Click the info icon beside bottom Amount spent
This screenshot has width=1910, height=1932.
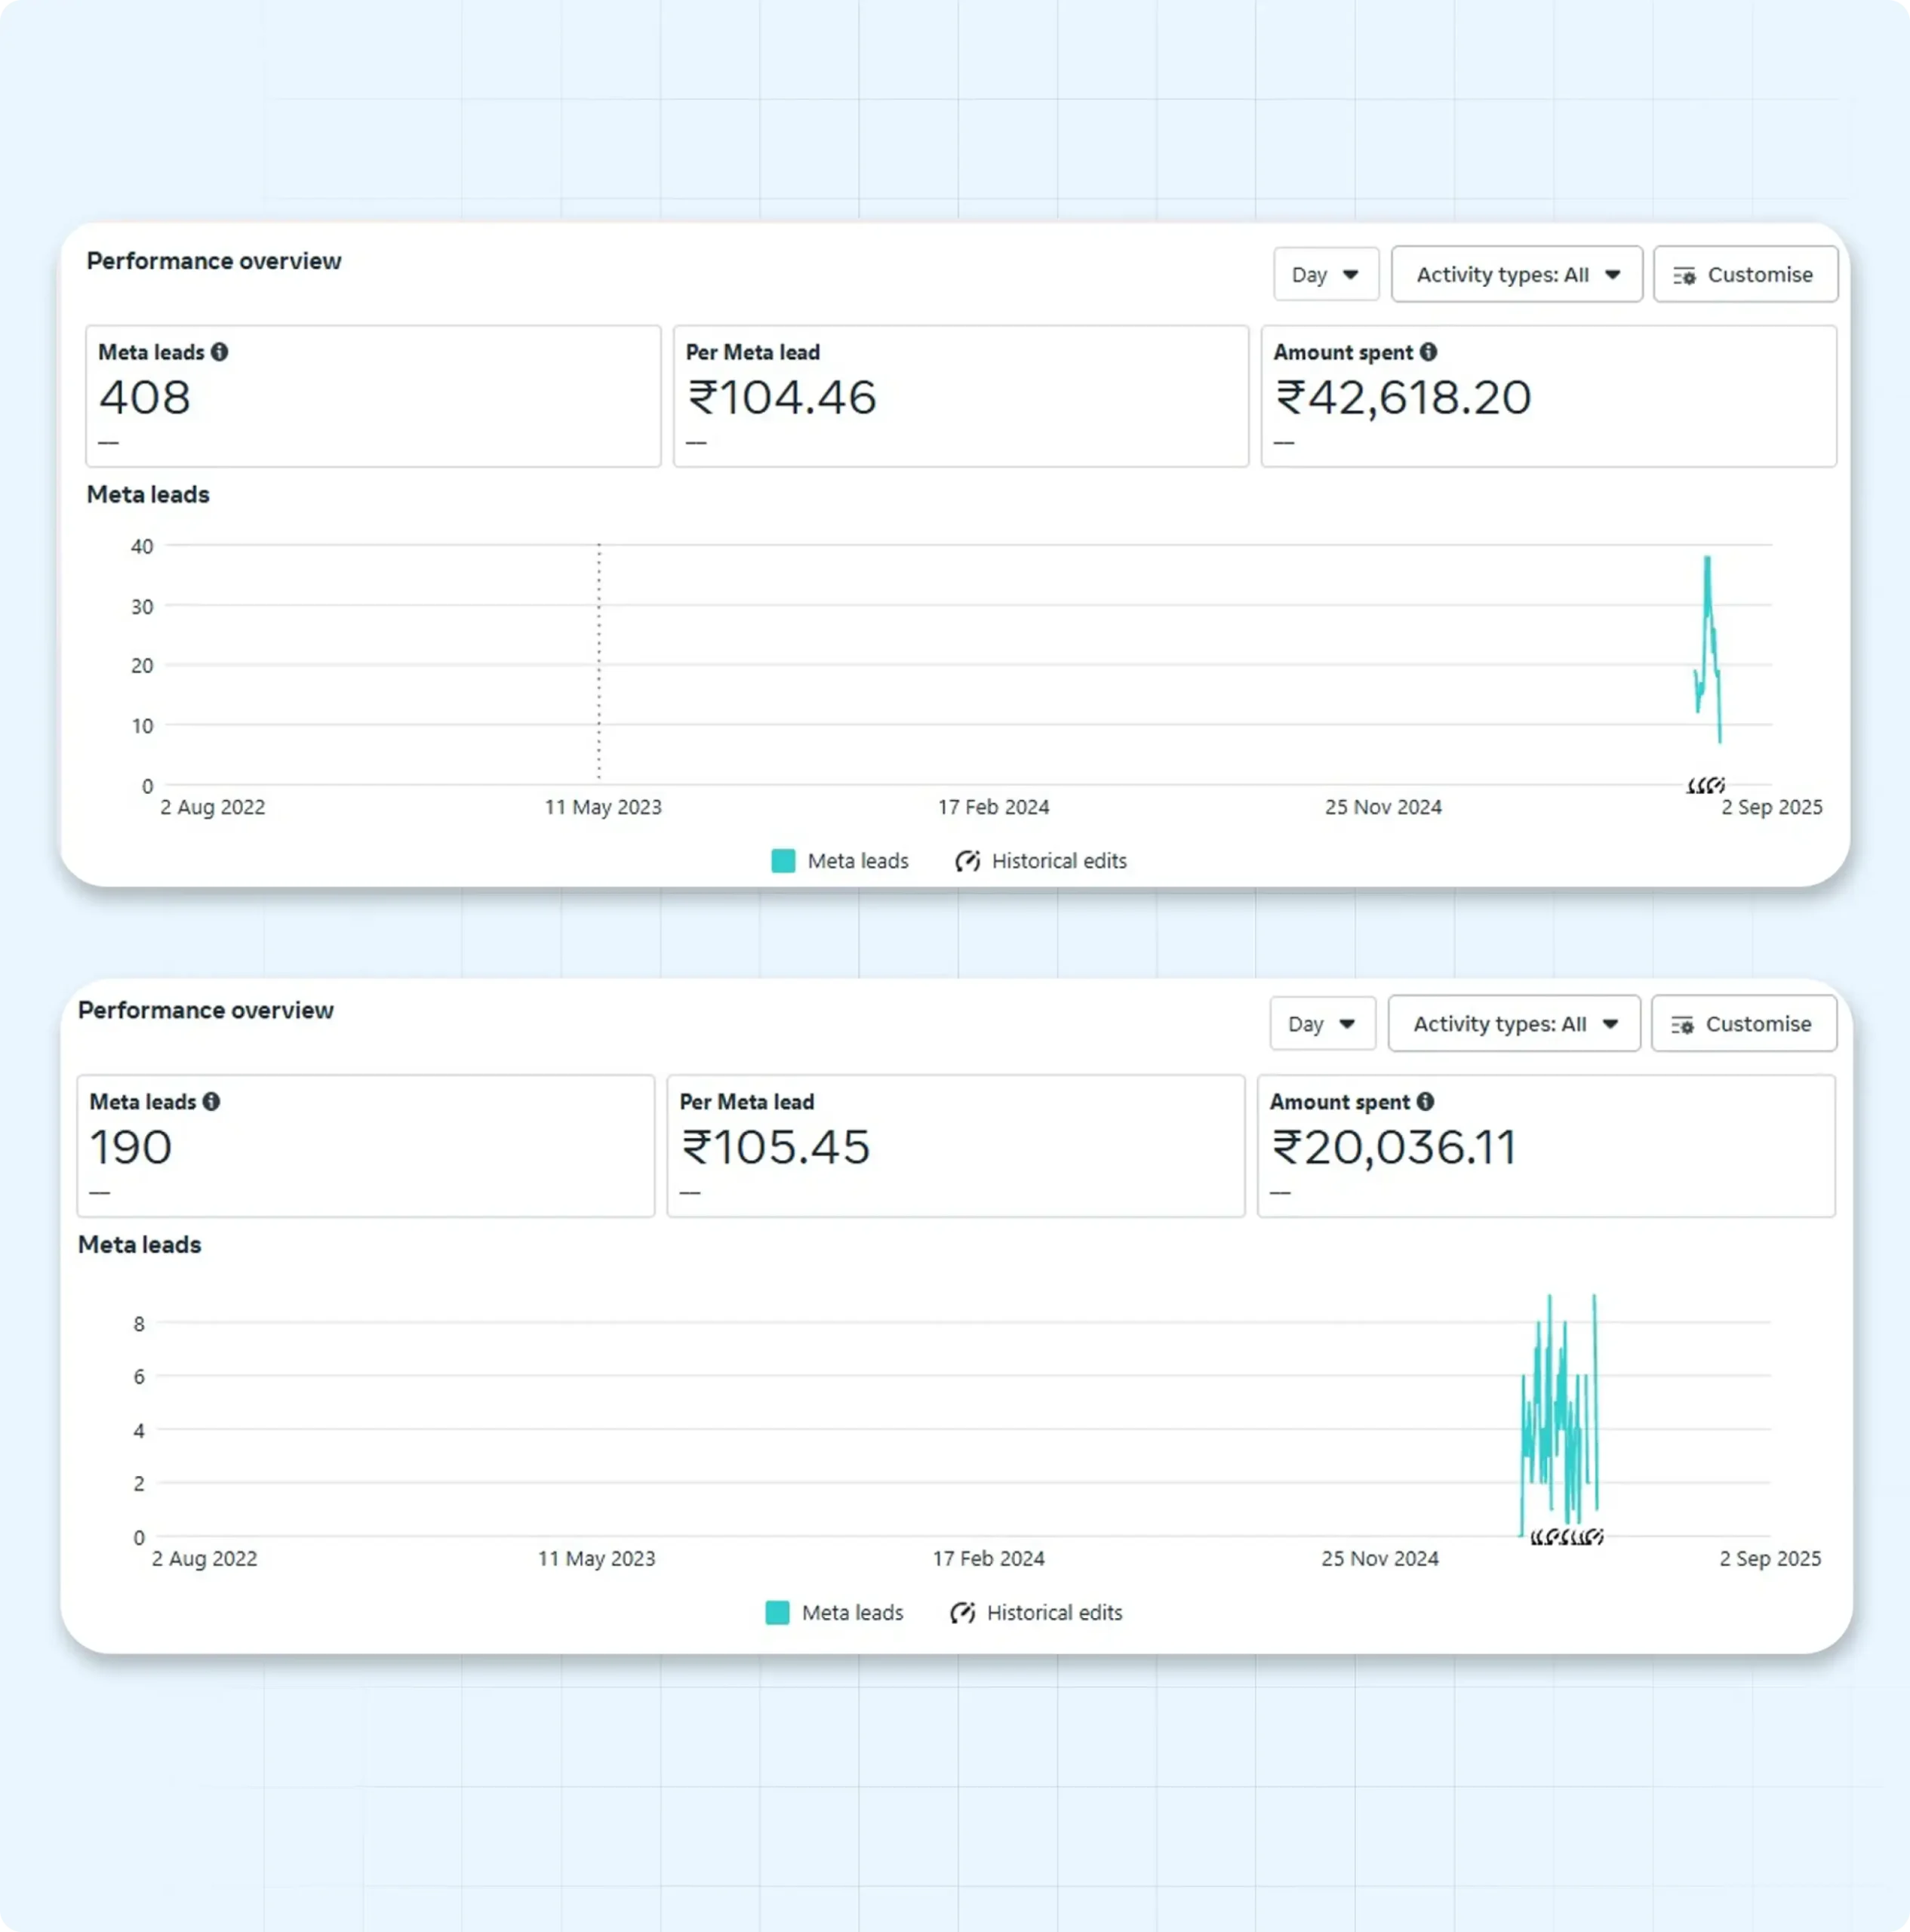click(x=1425, y=1101)
